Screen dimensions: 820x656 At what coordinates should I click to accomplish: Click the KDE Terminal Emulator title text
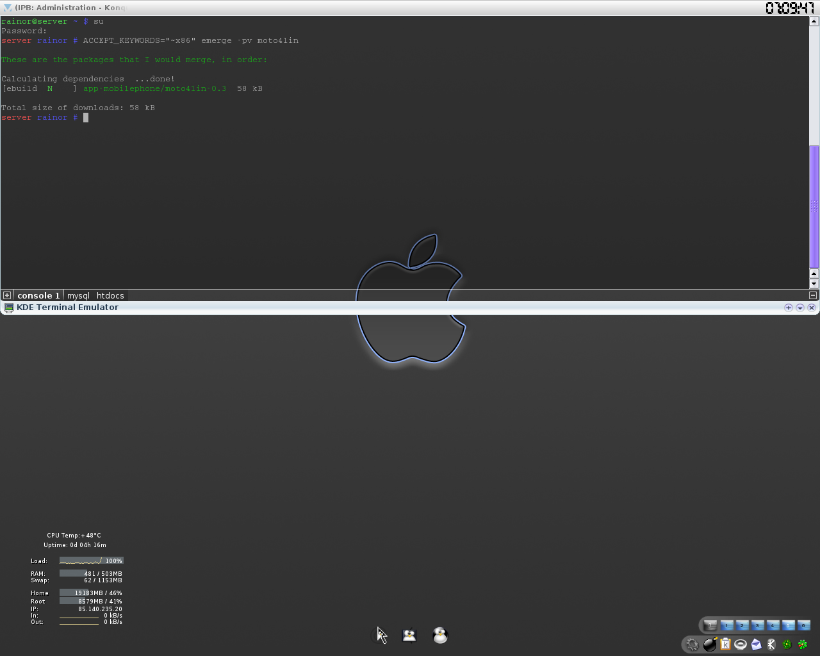coord(67,307)
